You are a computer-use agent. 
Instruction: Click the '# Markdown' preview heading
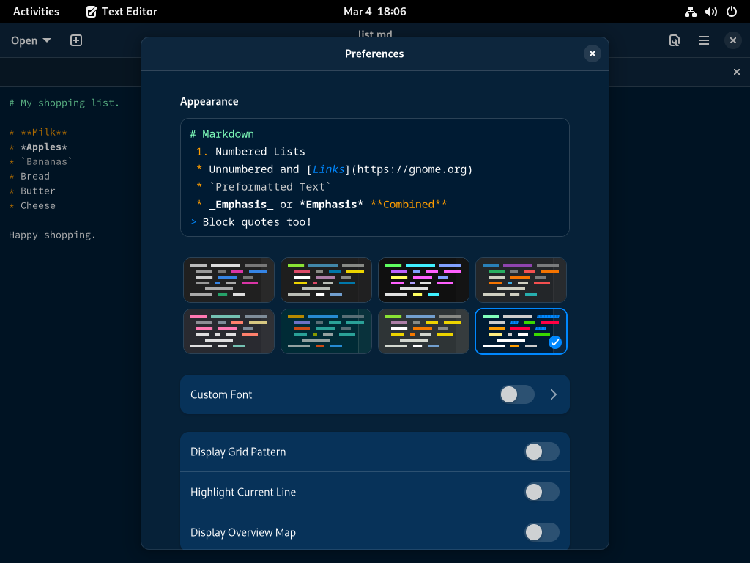(x=222, y=134)
